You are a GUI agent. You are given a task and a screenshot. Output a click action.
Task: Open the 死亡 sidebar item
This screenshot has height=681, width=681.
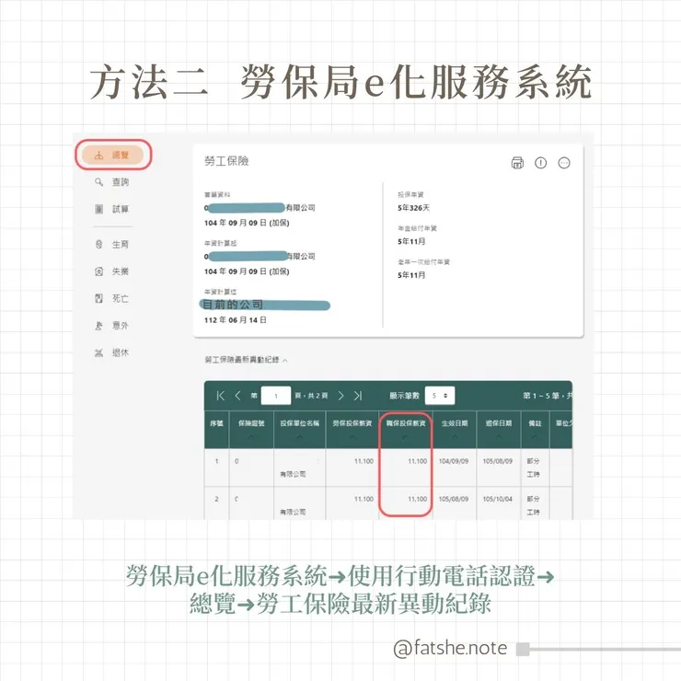click(111, 298)
